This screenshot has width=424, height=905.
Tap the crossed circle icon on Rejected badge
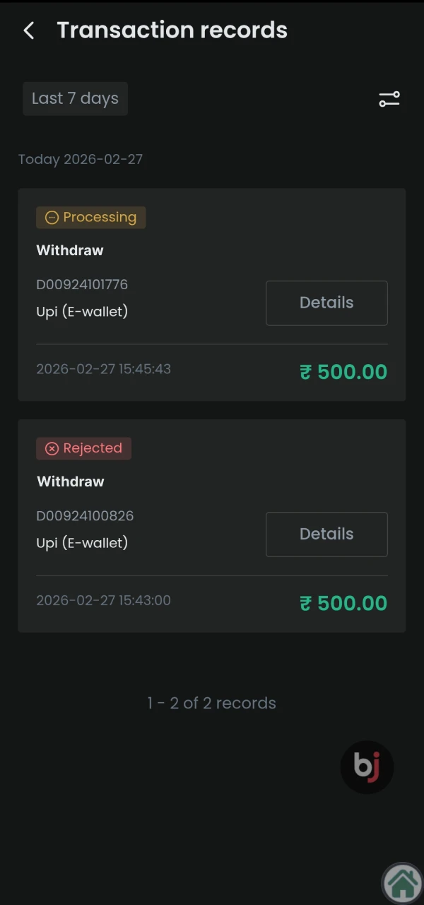tap(52, 448)
